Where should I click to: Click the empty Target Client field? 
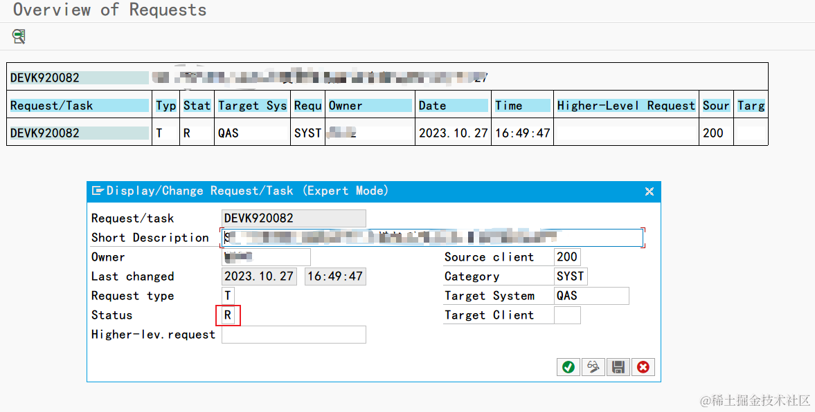(567, 315)
